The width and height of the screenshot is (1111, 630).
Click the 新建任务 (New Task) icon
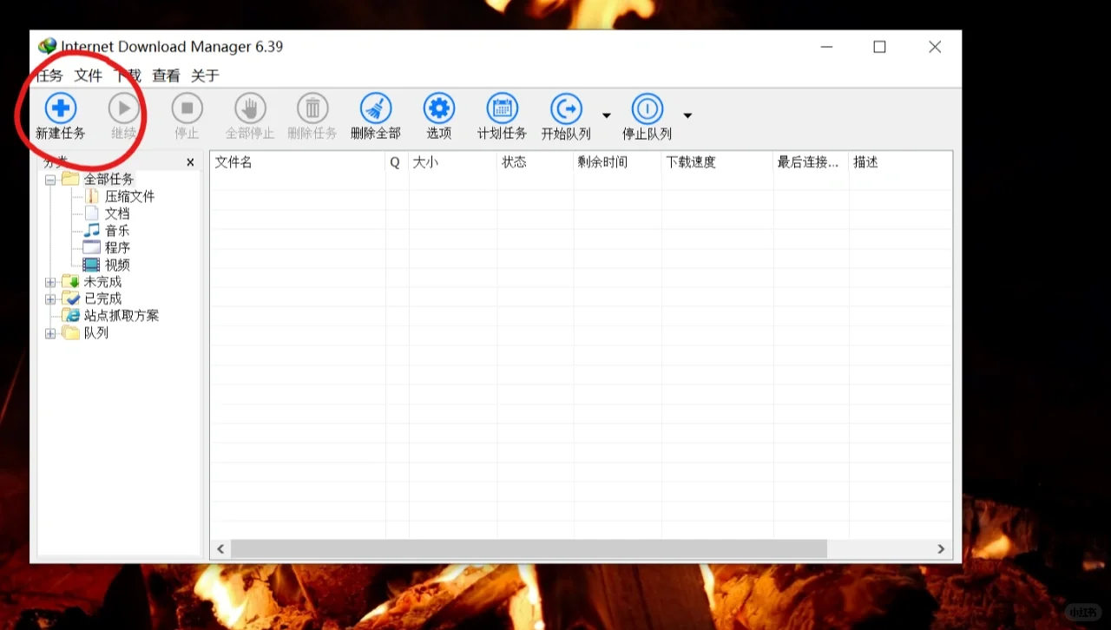point(60,108)
